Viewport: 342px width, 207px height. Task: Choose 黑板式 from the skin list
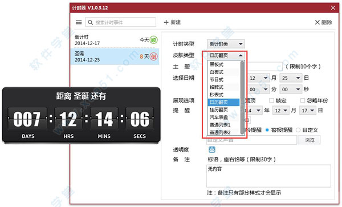[223, 64]
